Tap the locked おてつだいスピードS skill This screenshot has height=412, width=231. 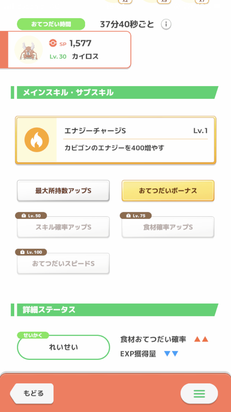(x=63, y=263)
